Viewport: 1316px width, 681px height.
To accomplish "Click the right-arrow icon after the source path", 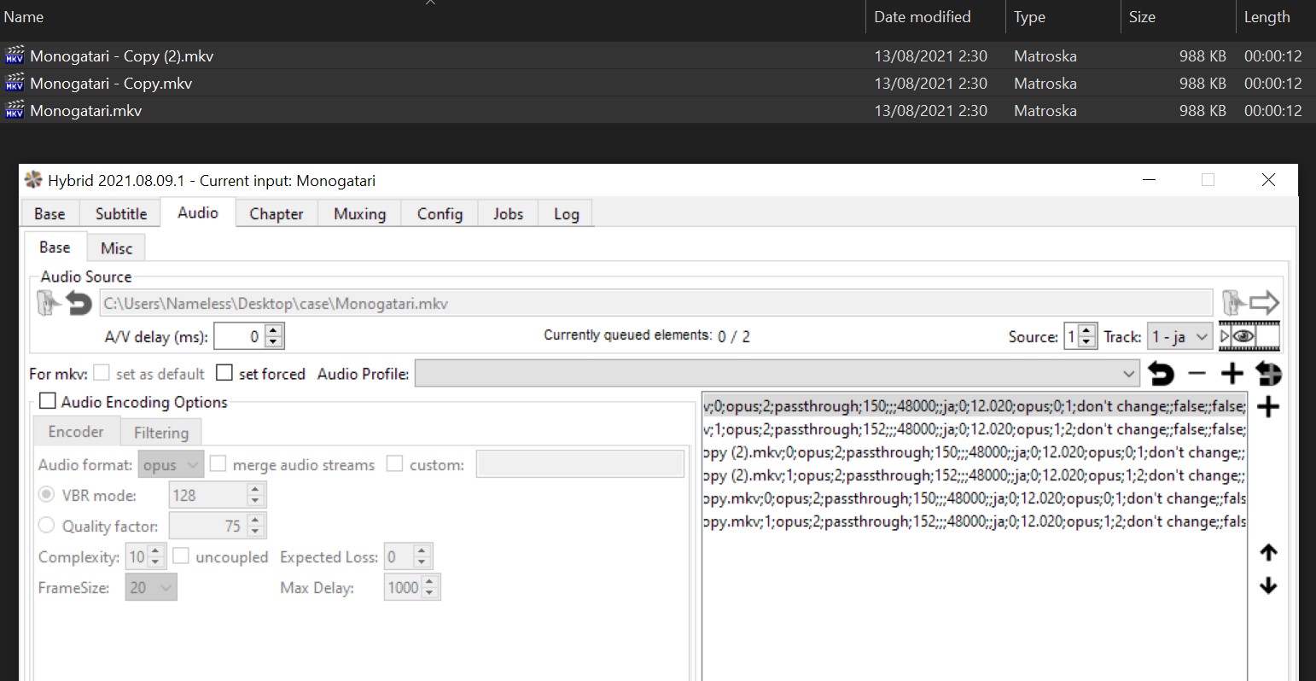I will (x=1264, y=303).
